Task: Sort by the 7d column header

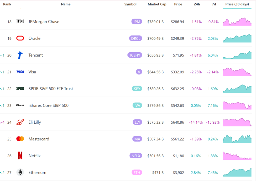Action: coord(214,4)
